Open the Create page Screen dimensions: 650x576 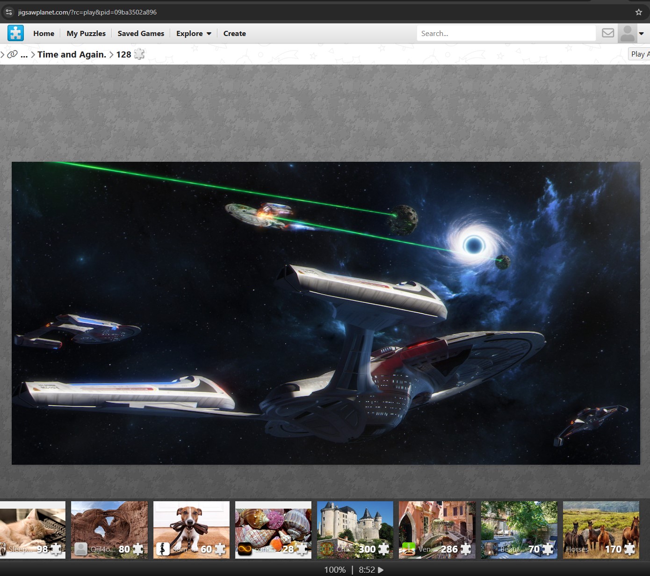click(x=234, y=34)
